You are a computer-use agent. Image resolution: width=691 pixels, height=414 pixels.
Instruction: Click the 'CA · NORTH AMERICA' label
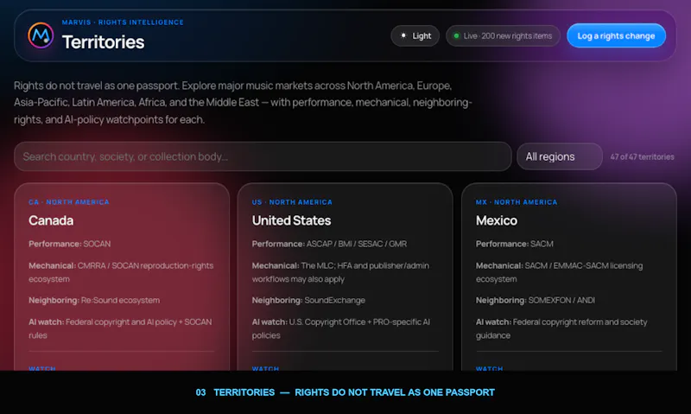[69, 202]
